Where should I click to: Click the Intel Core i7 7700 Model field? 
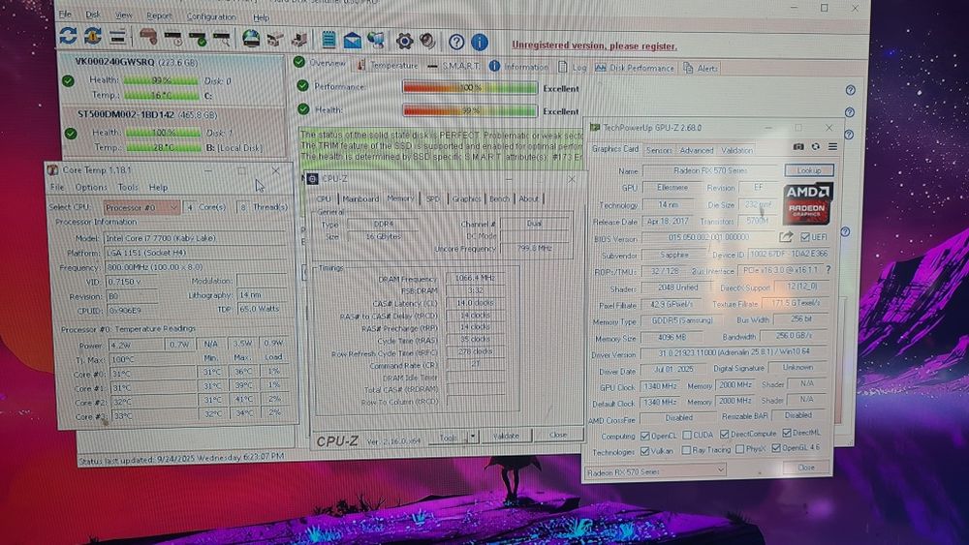click(195, 238)
